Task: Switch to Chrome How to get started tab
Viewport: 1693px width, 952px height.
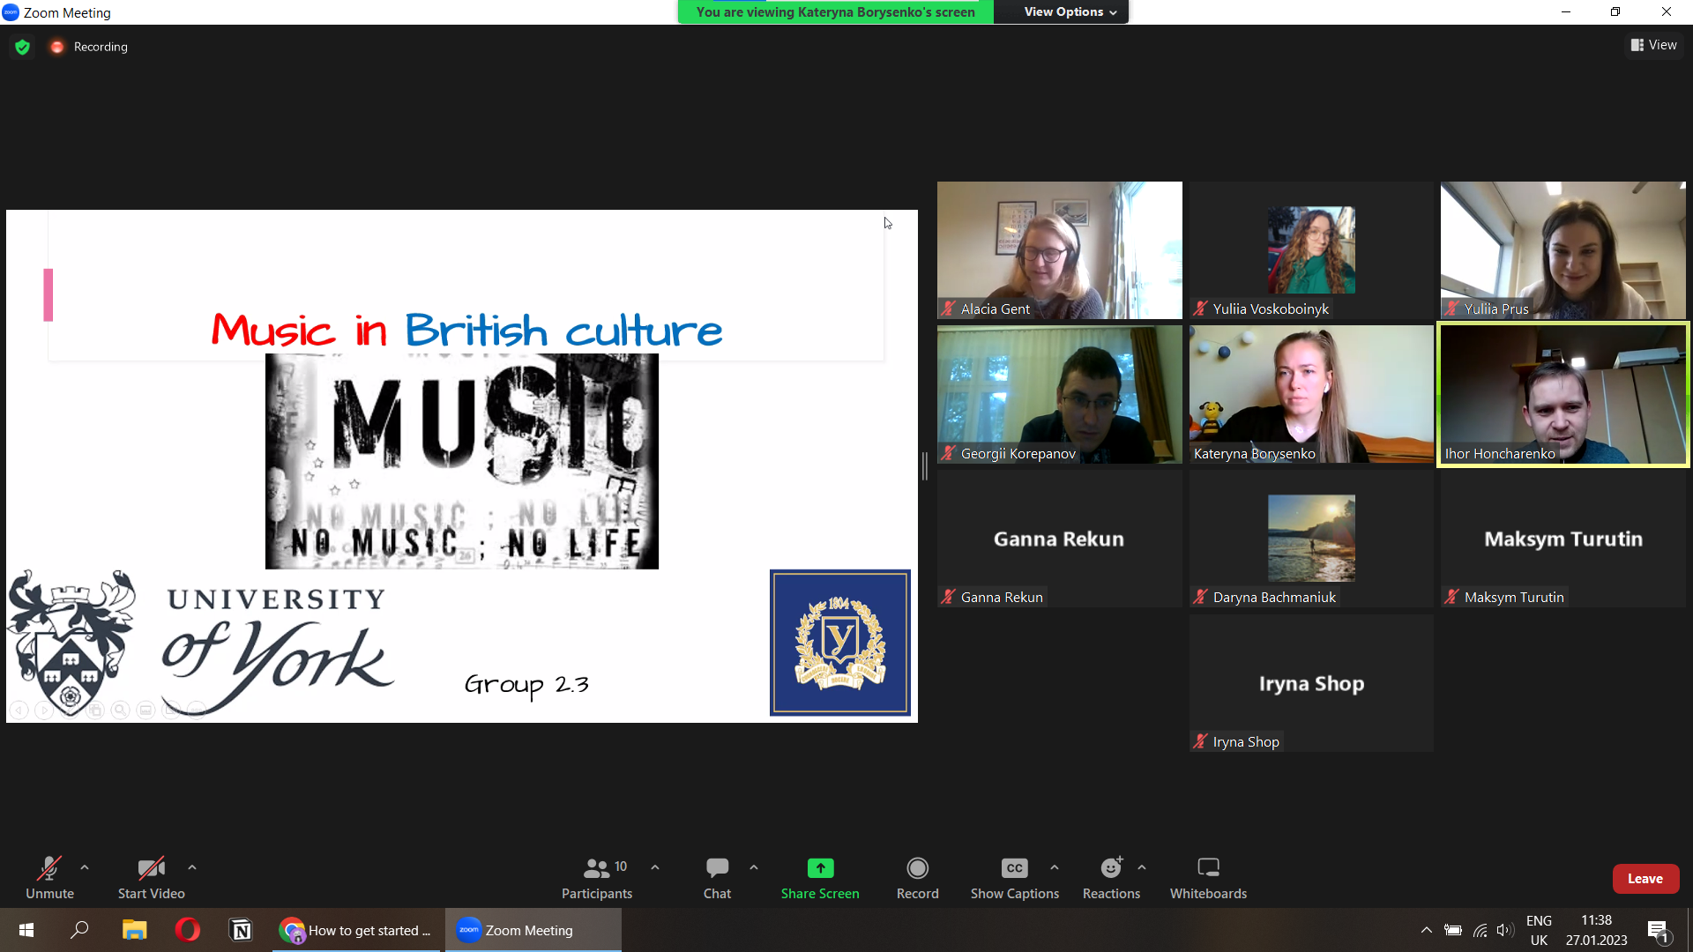Action: 356,930
